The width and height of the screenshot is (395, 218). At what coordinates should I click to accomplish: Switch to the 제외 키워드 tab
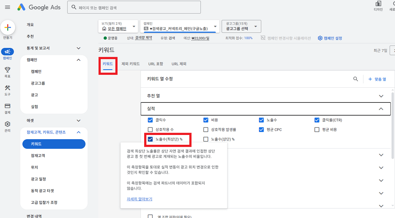click(130, 64)
